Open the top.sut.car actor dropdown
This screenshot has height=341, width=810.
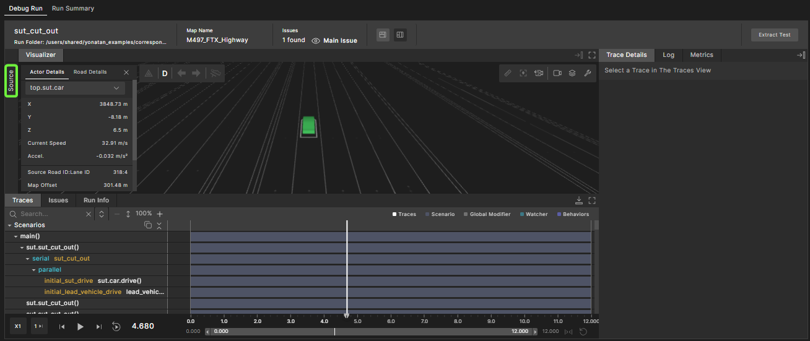tap(75, 88)
